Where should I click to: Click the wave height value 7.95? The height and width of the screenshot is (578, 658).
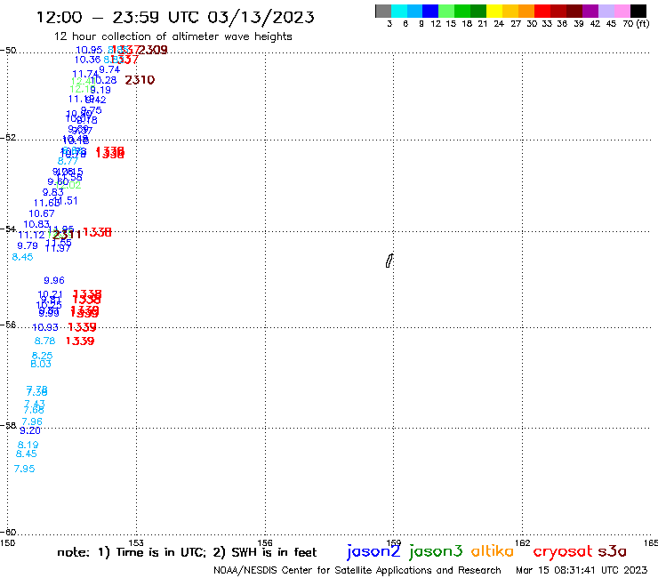24,469
